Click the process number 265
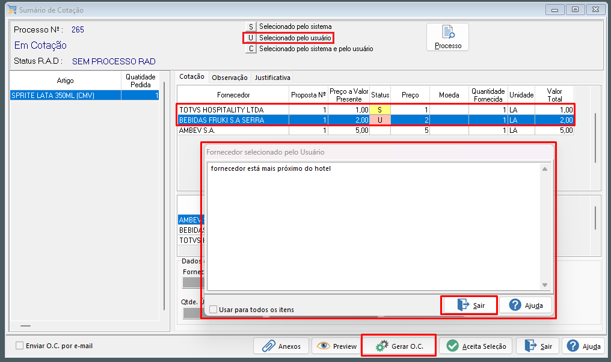Image resolution: width=611 pixels, height=362 pixels. [x=78, y=29]
